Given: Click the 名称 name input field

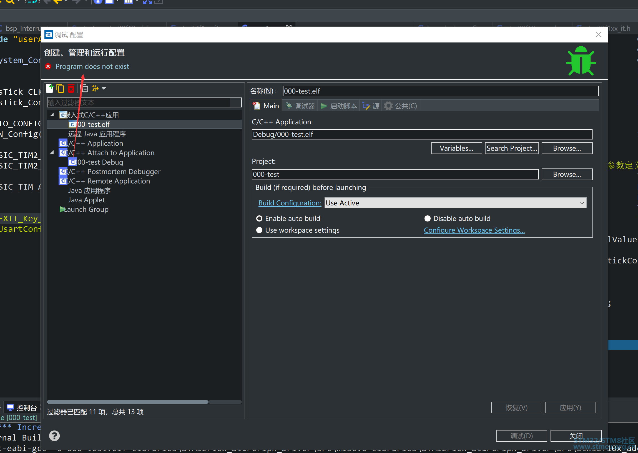Looking at the screenshot, I should tap(441, 91).
